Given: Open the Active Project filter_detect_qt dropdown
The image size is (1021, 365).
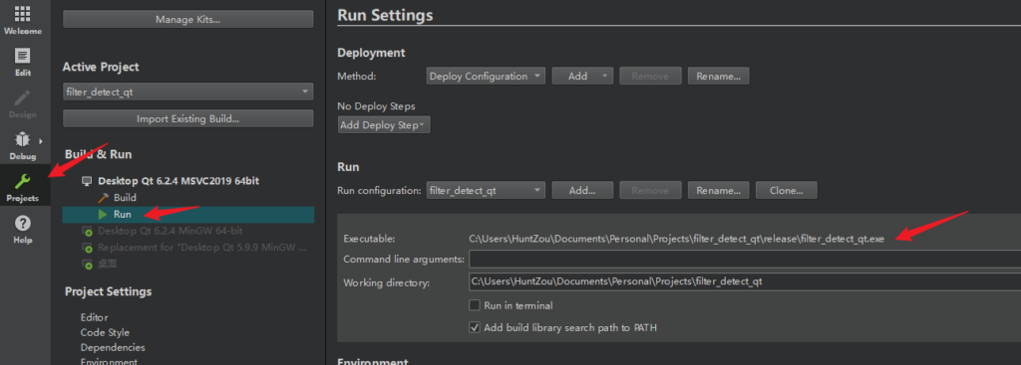Looking at the screenshot, I should click(188, 92).
